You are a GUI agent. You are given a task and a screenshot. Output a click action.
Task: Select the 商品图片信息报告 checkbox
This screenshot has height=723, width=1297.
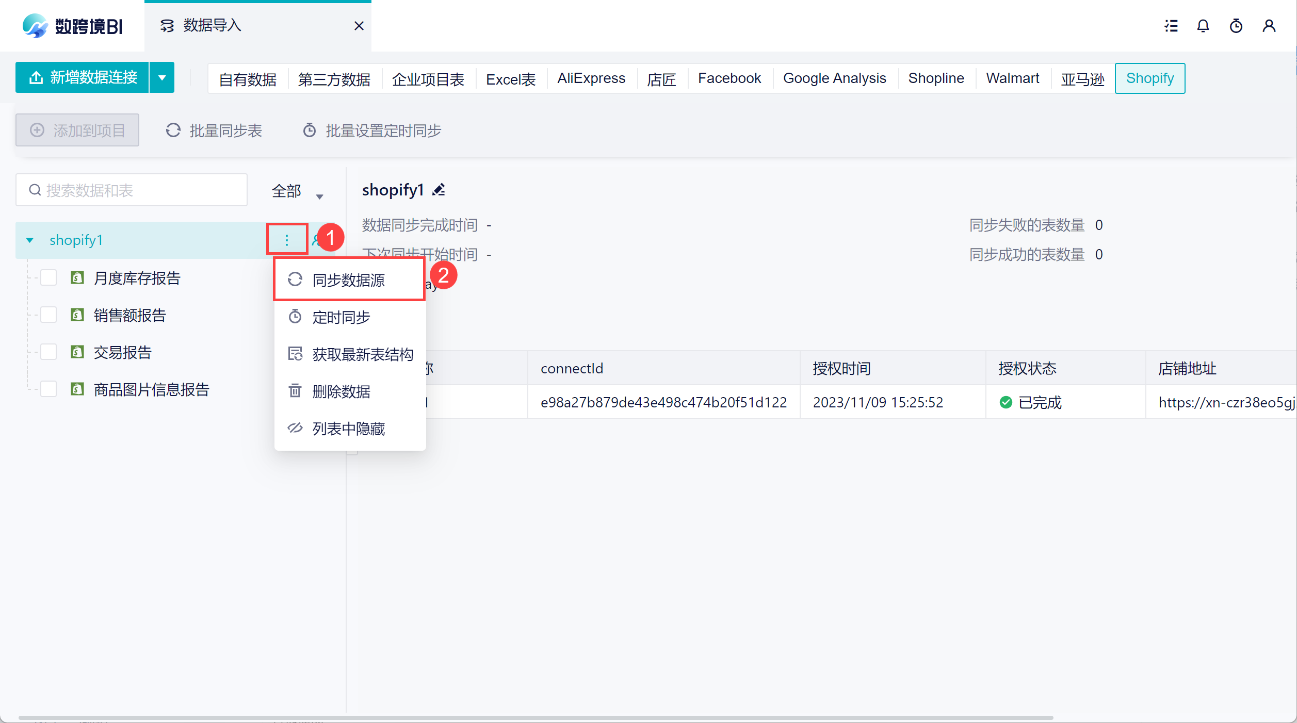tap(48, 389)
